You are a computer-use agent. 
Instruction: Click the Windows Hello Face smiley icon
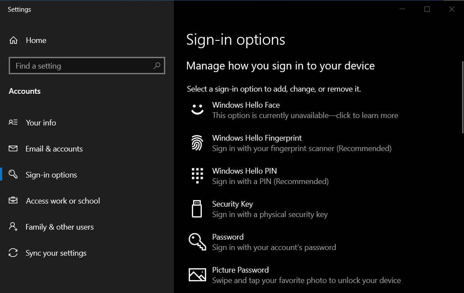click(x=197, y=109)
